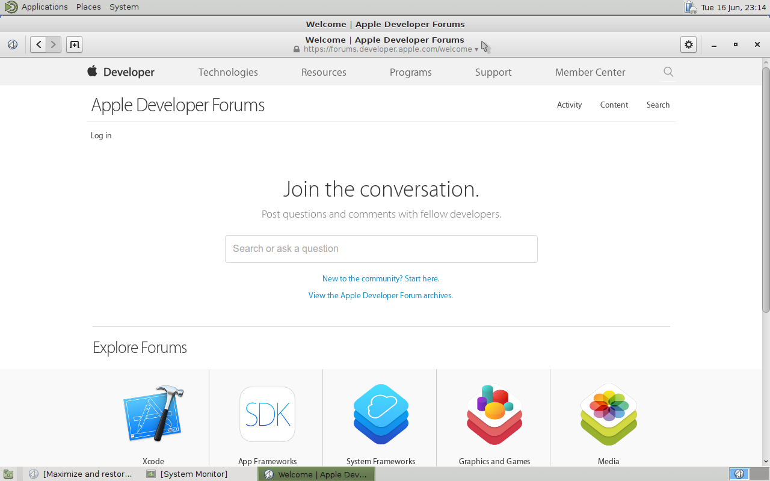Click the padlock security icon by the URL
Viewport: 770px width, 481px height.
297,49
